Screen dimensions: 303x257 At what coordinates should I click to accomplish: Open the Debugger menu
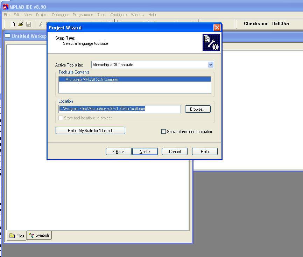tap(60, 15)
